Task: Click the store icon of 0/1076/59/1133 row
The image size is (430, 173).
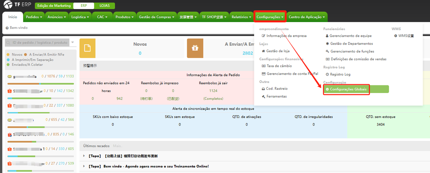Action: [x=9, y=76]
